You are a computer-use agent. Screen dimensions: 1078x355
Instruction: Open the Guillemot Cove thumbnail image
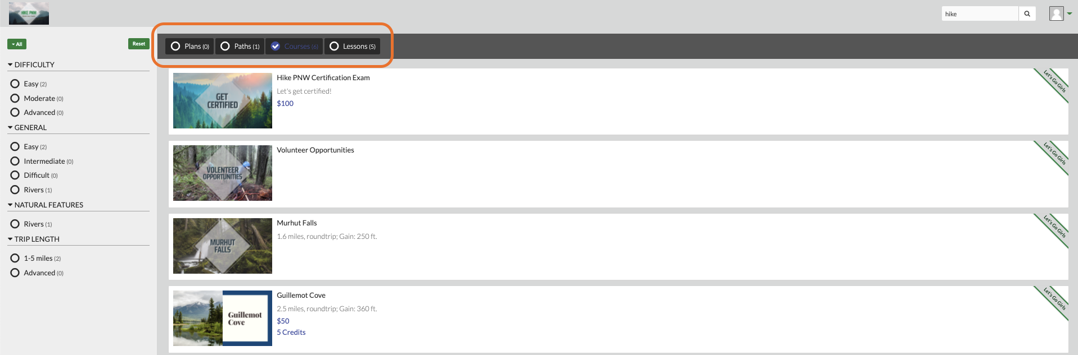tap(223, 318)
